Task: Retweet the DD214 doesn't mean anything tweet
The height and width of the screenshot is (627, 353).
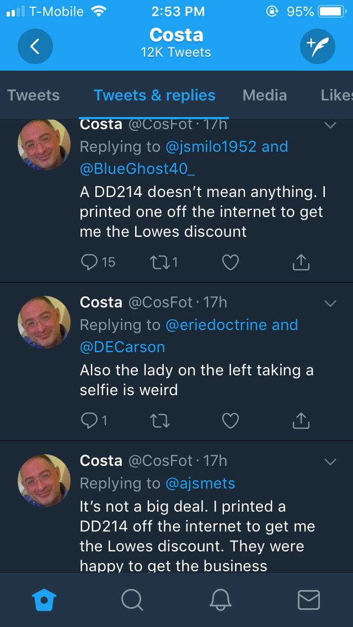Action: pos(160,263)
